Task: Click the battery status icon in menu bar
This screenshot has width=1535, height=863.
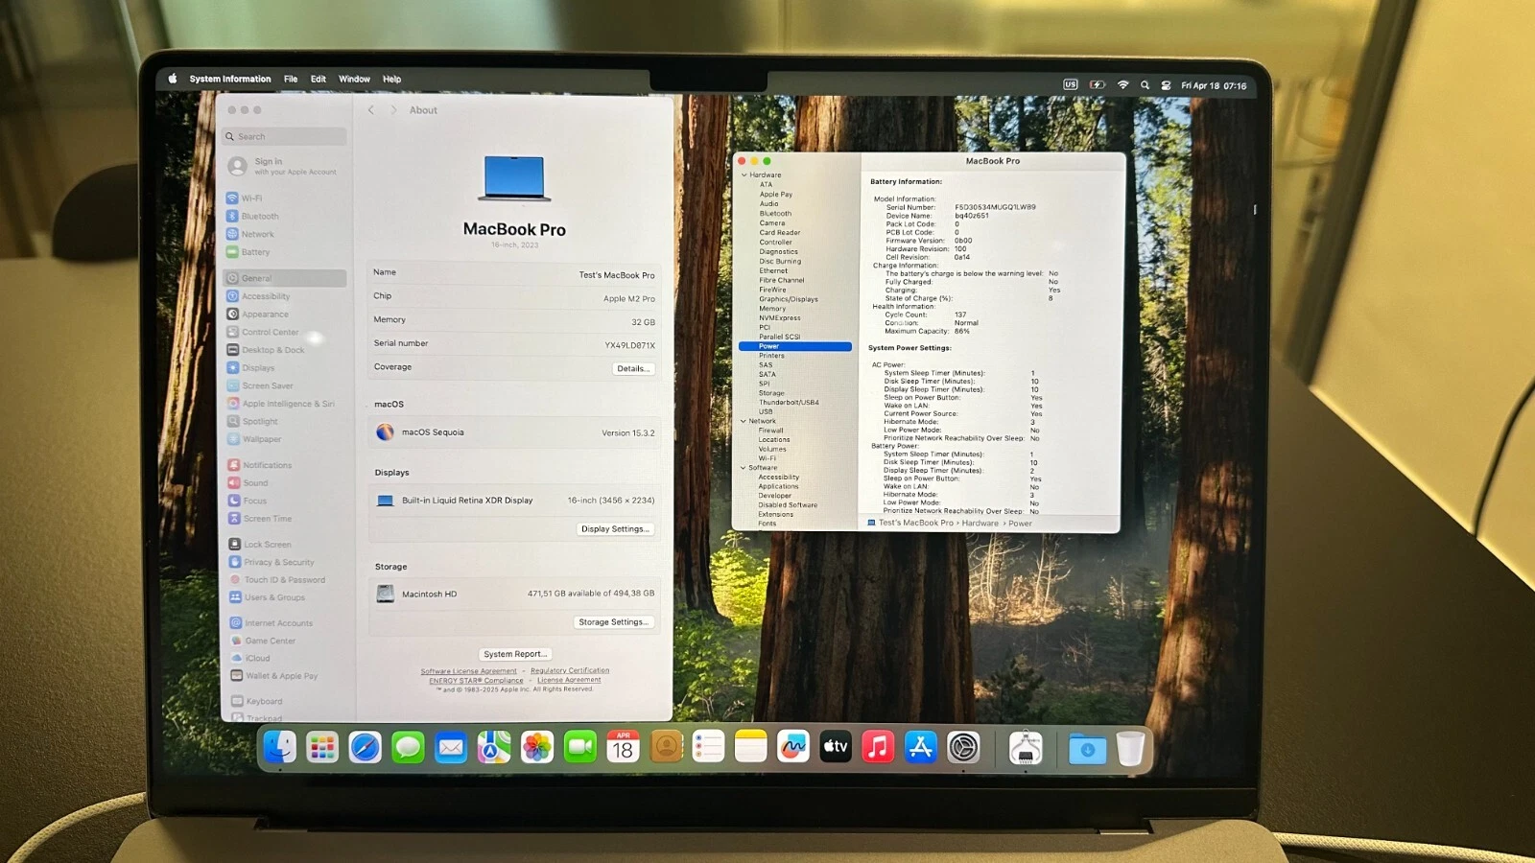Action: click(1098, 84)
